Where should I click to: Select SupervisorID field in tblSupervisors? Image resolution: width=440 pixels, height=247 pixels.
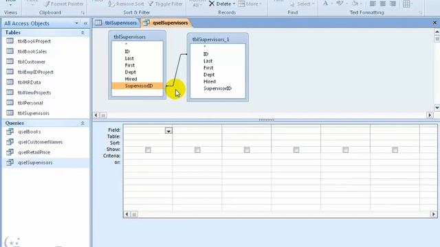[x=137, y=86]
